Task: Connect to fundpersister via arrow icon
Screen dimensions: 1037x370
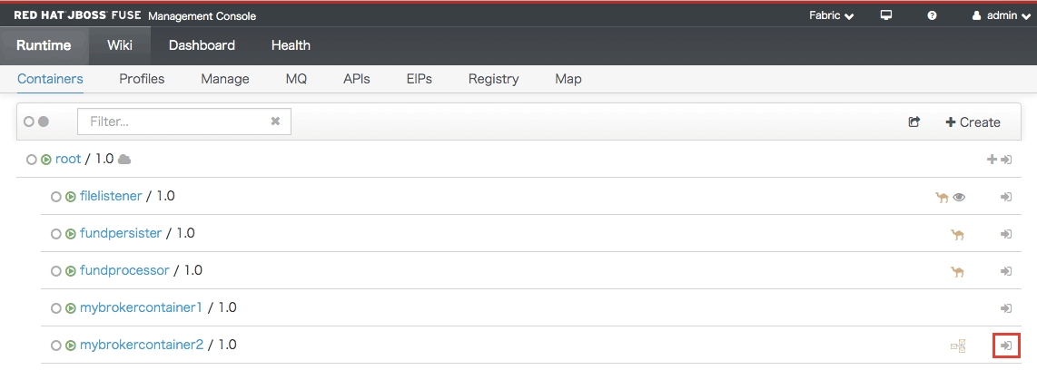Action: (1006, 234)
